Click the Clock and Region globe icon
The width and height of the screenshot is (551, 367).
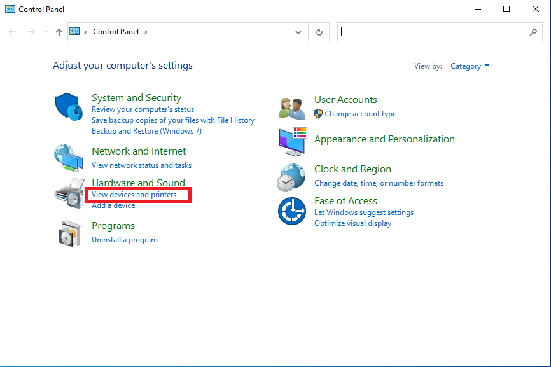(x=291, y=177)
